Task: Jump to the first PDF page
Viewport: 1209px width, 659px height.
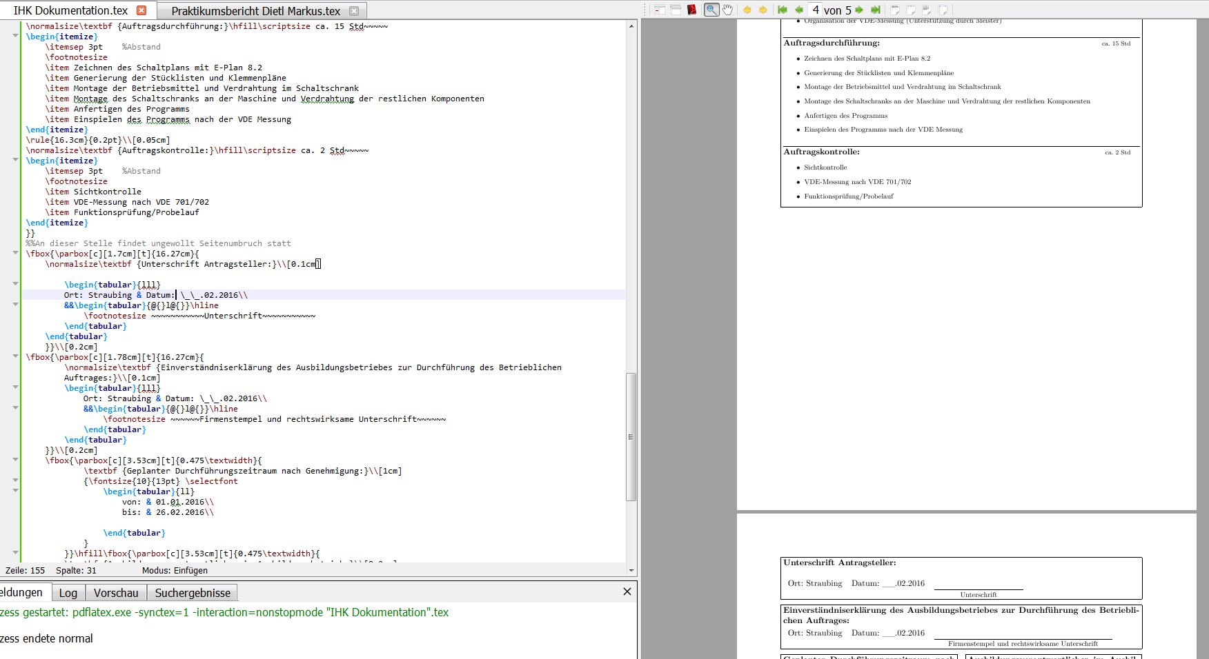Action: pos(783,10)
